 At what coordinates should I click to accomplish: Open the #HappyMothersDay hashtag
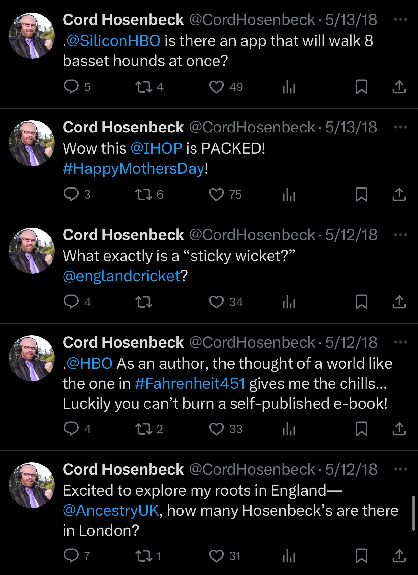[x=134, y=168]
